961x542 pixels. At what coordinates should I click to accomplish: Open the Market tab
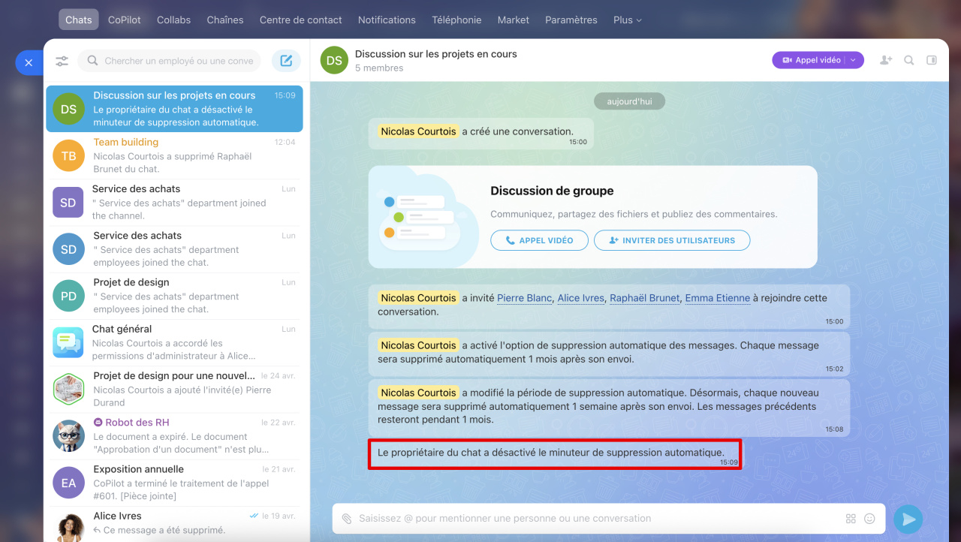pyautogui.click(x=514, y=20)
